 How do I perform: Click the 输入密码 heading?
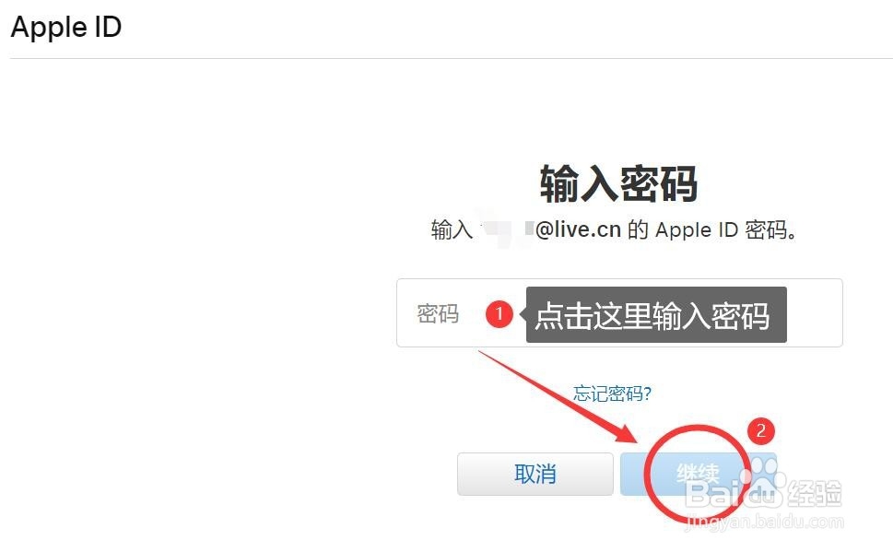(619, 183)
